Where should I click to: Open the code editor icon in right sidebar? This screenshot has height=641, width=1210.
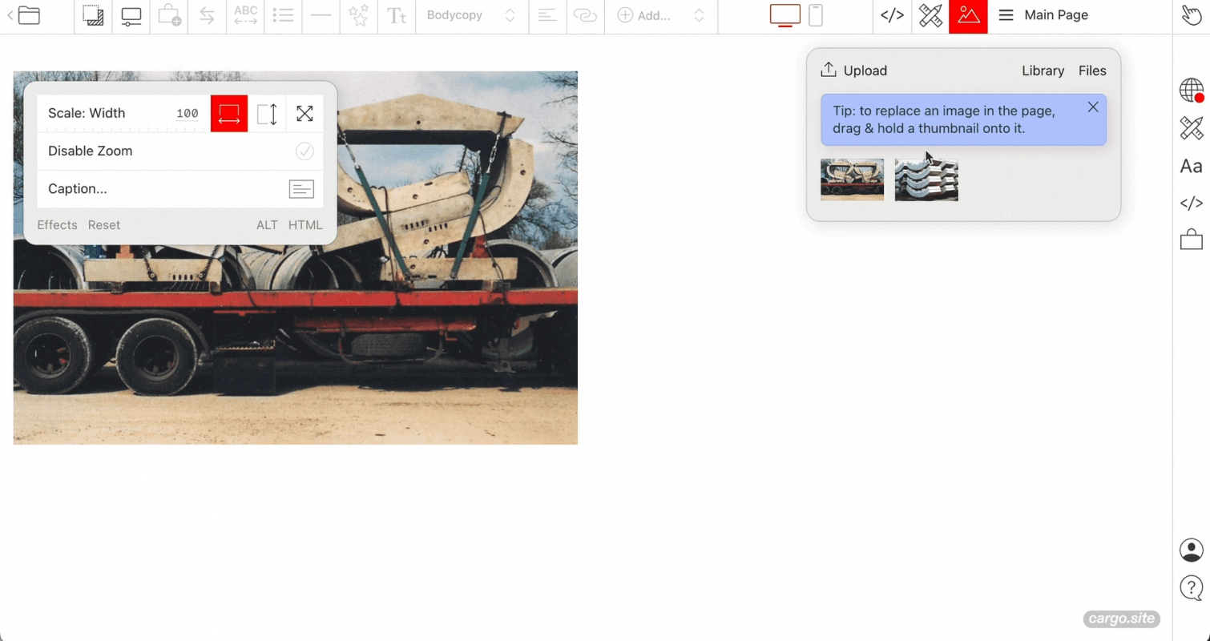(1192, 204)
